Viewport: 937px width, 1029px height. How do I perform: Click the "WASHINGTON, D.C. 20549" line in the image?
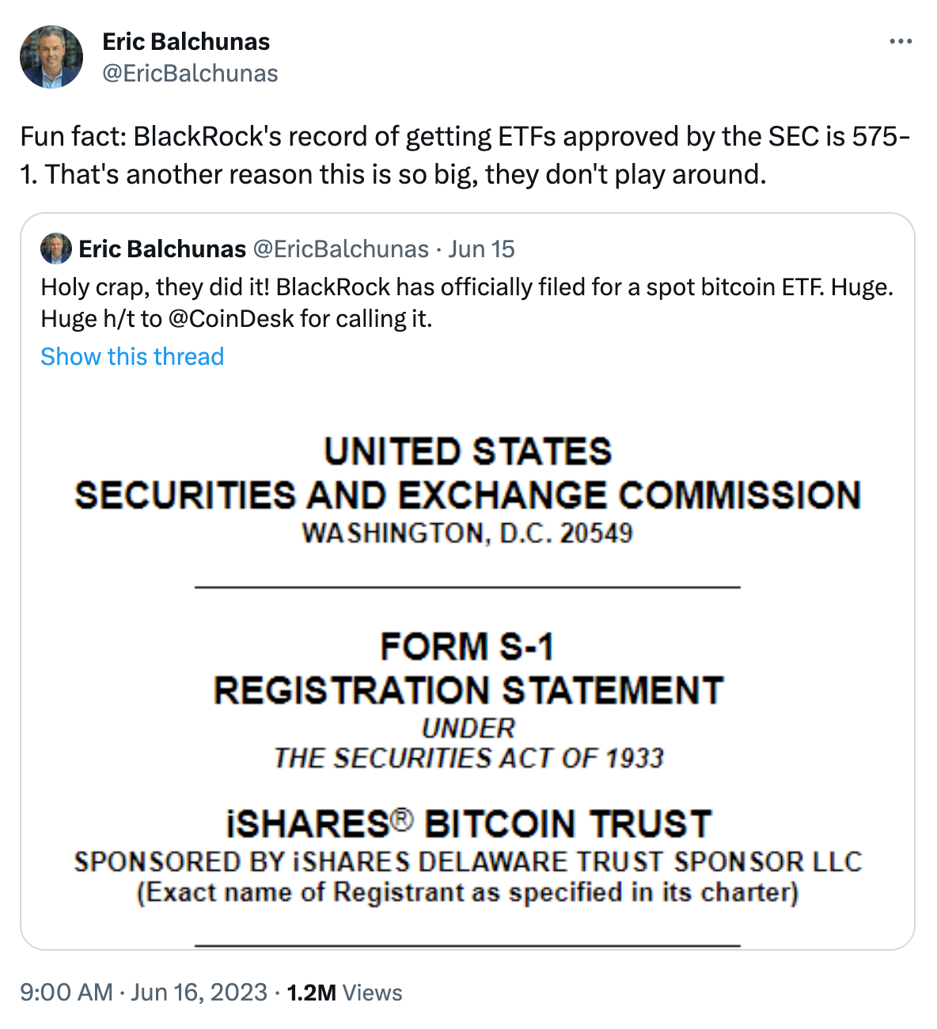point(467,533)
